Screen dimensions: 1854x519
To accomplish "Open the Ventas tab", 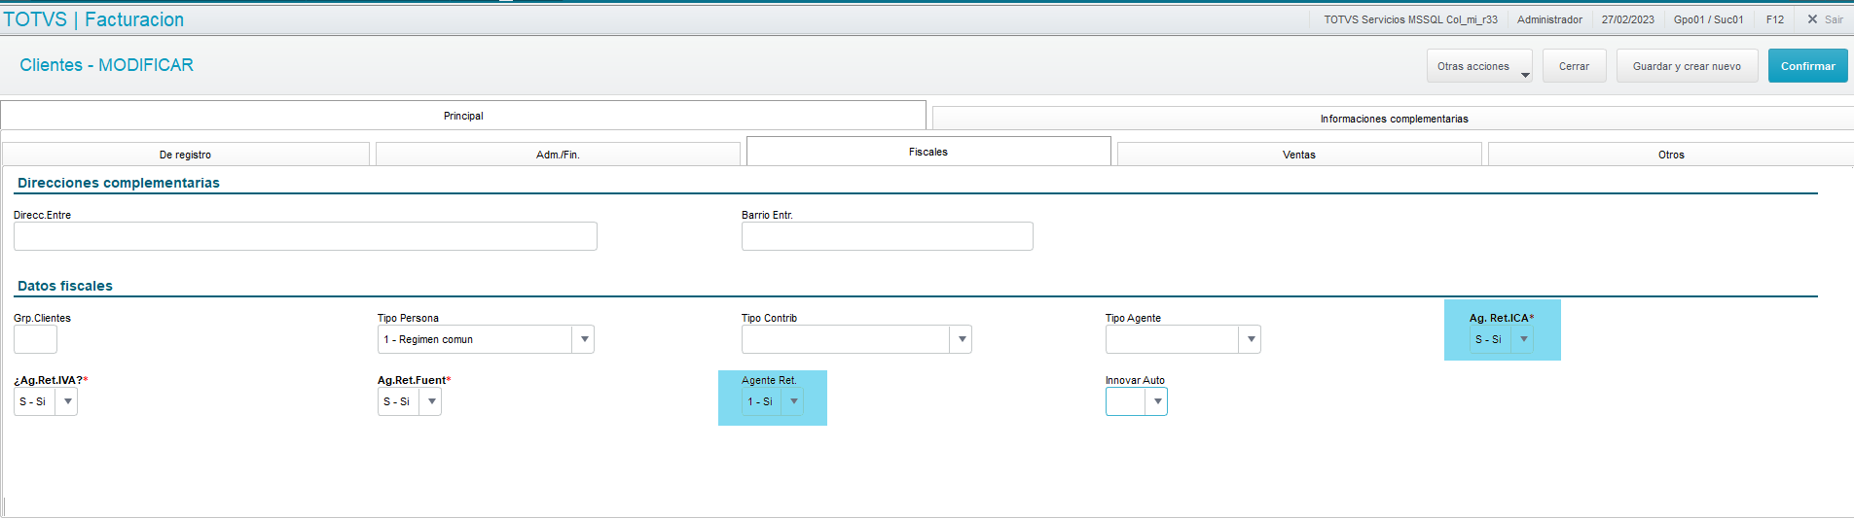I will (1299, 155).
